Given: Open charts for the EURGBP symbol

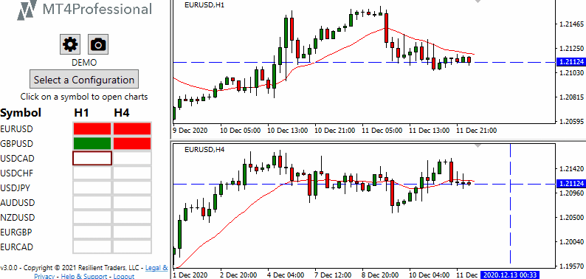Looking at the screenshot, I should (x=16, y=232).
